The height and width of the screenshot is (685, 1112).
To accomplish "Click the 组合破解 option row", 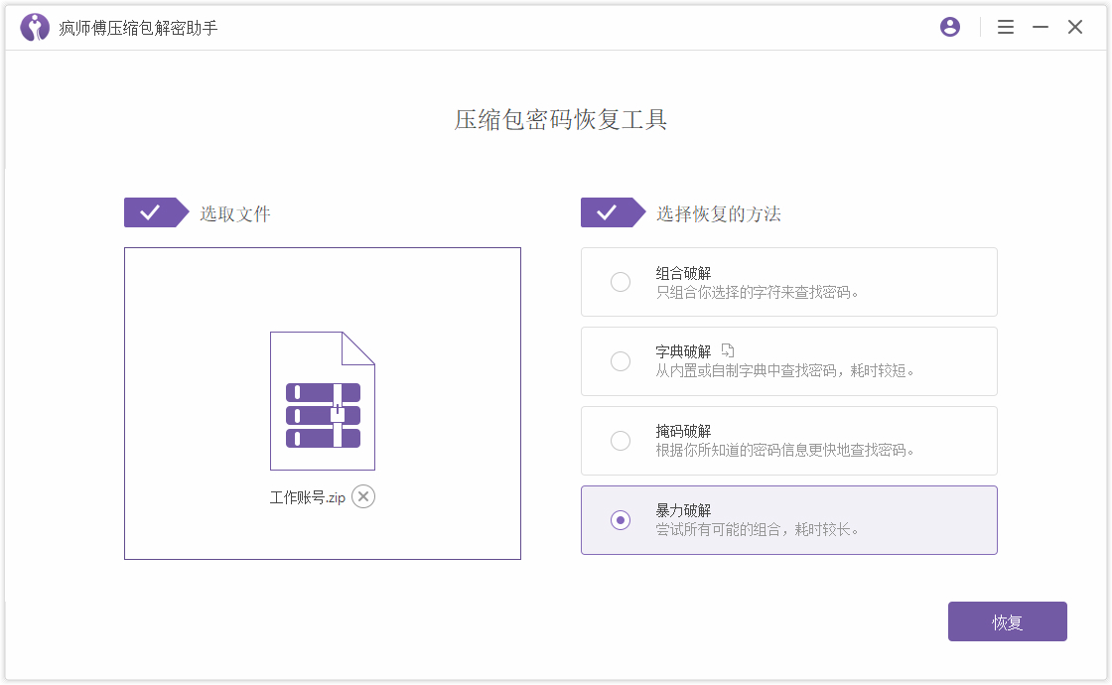I will point(789,282).
